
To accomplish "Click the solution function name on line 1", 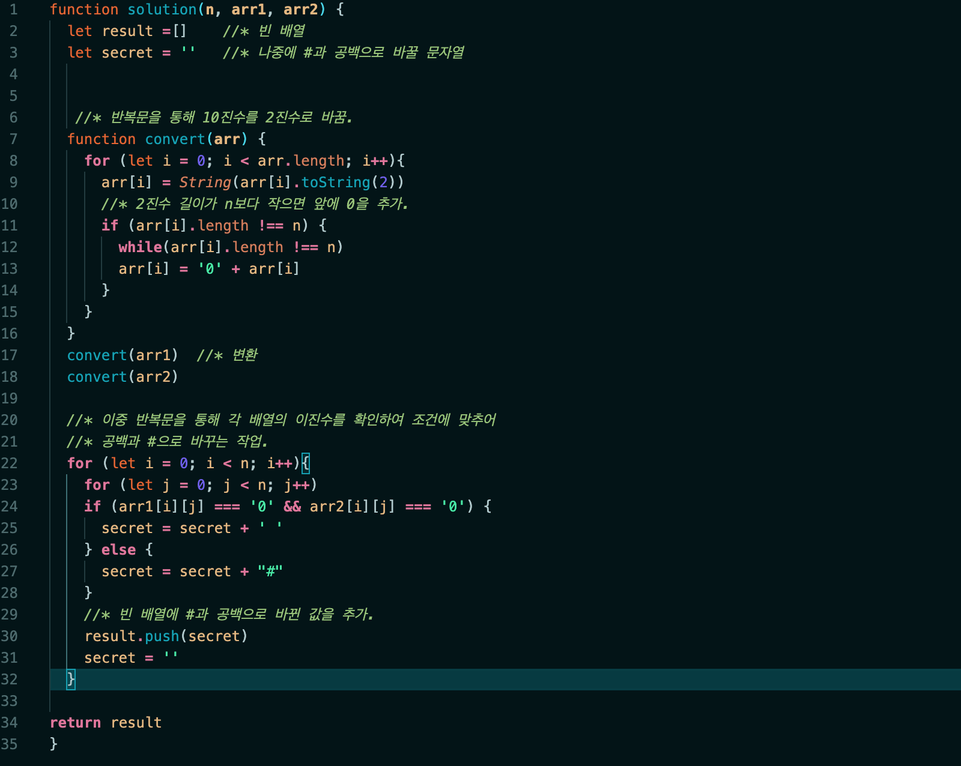I will coord(162,10).
